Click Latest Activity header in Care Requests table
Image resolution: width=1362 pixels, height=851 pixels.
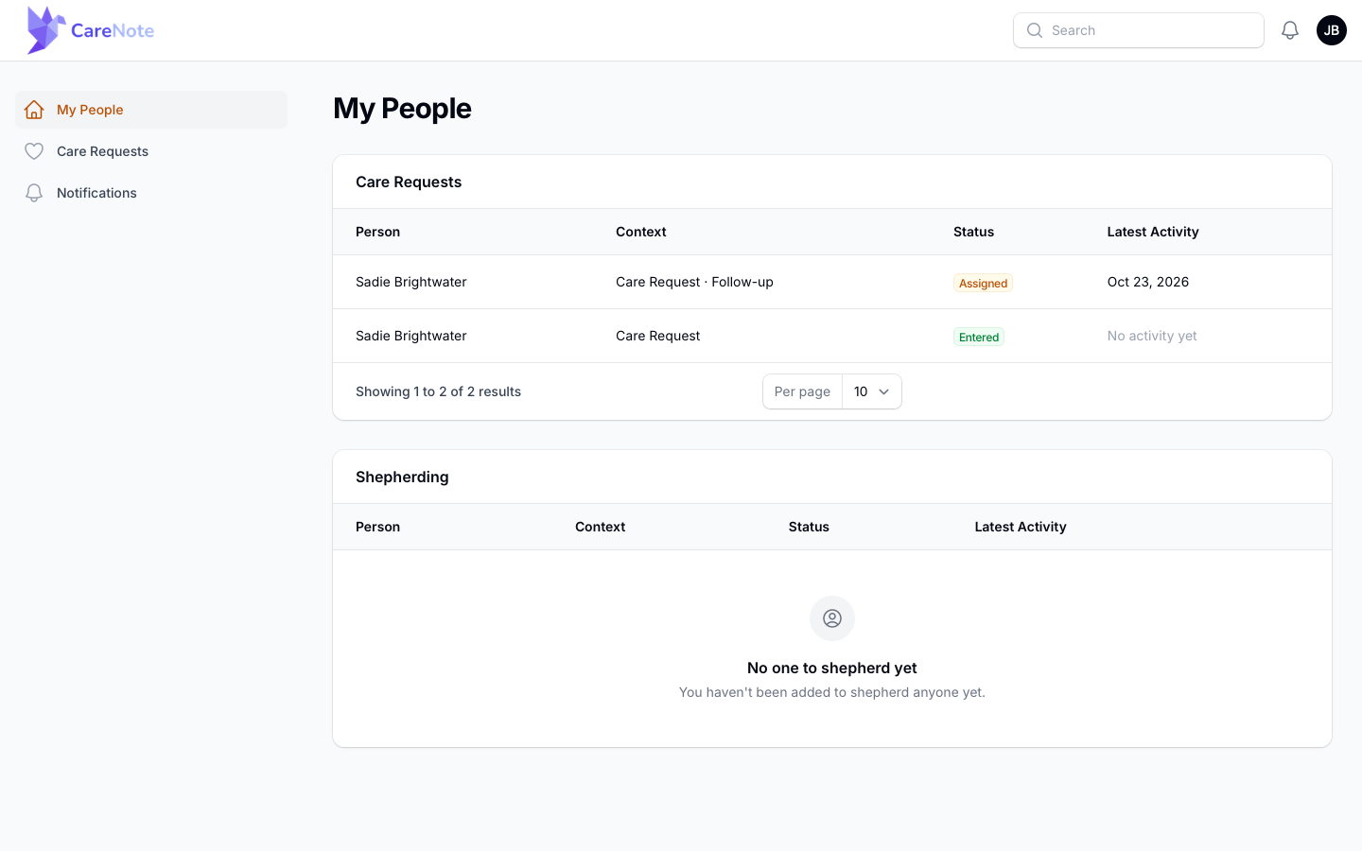coord(1153,232)
